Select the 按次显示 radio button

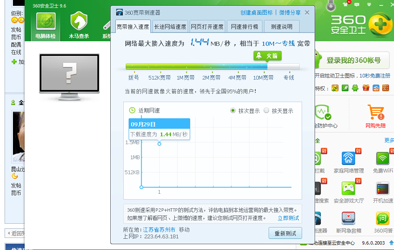click(233, 111)
